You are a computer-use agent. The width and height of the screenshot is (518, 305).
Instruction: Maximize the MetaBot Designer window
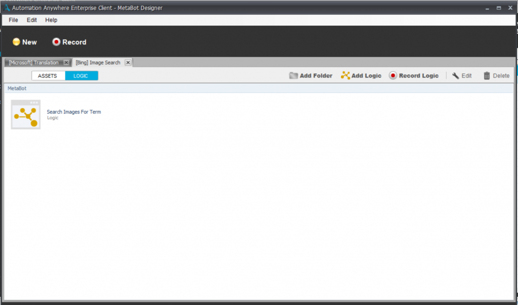tap(499, 8)
